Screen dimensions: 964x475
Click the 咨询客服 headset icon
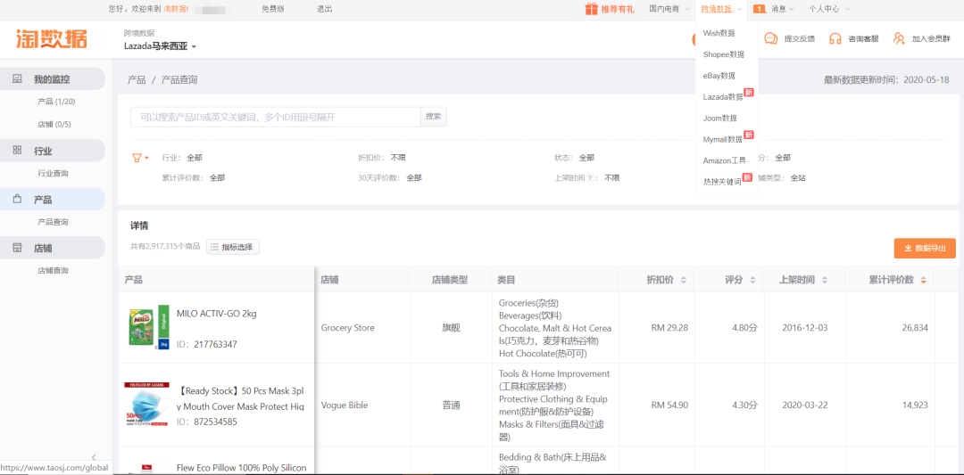point(835,38)
